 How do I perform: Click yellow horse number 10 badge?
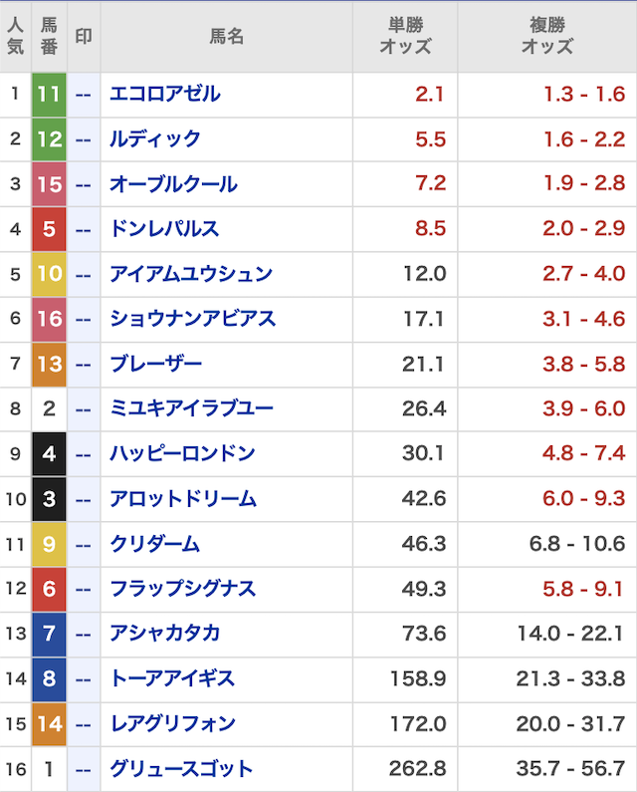pyautogui.click(x=49, y=274)
